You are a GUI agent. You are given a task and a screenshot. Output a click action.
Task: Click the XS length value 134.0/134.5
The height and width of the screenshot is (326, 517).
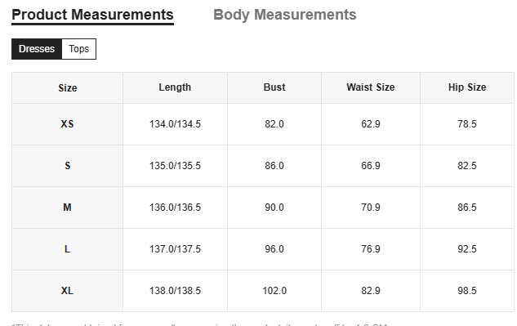pyautogui.click(x=175, y=124)
